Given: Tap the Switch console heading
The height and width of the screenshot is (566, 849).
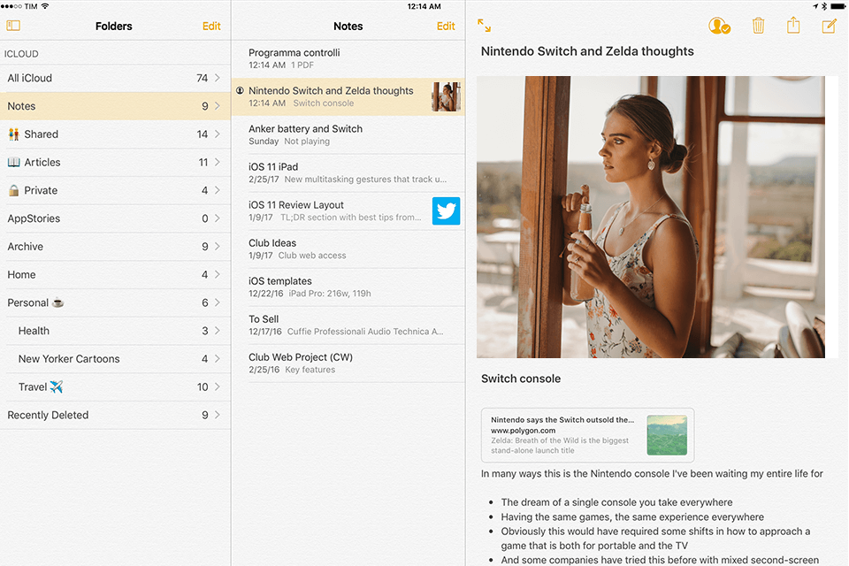Looking at the screenshot, I should [521, 379].
